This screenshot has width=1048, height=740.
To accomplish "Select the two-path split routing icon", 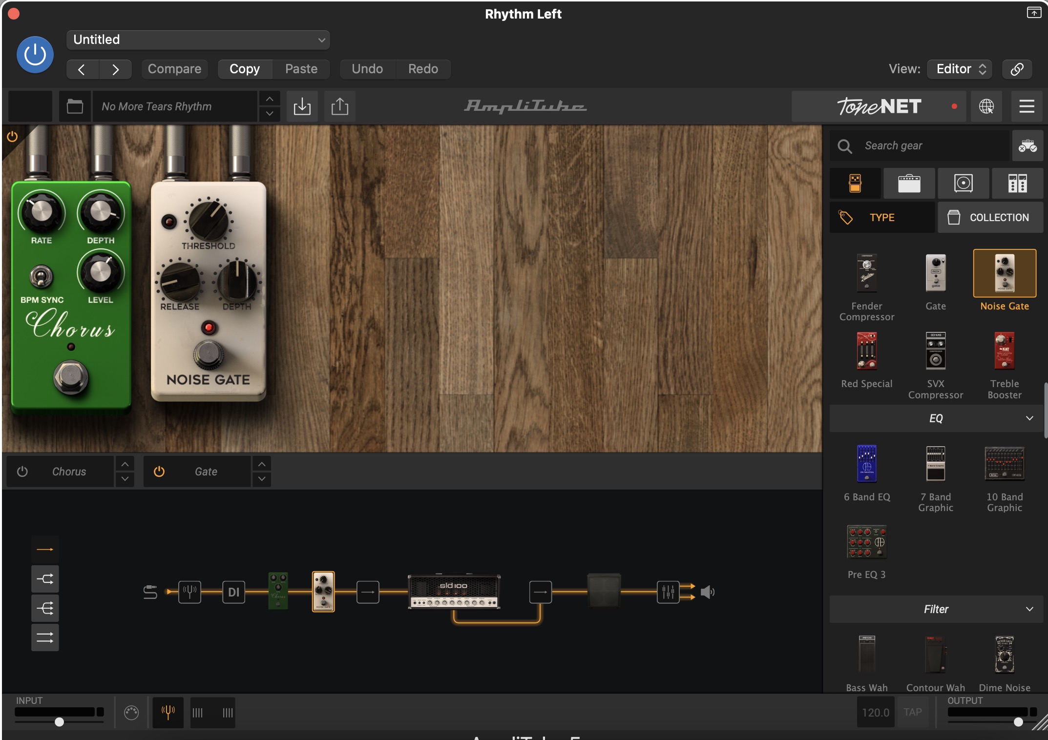I will (x=45, y=579).
